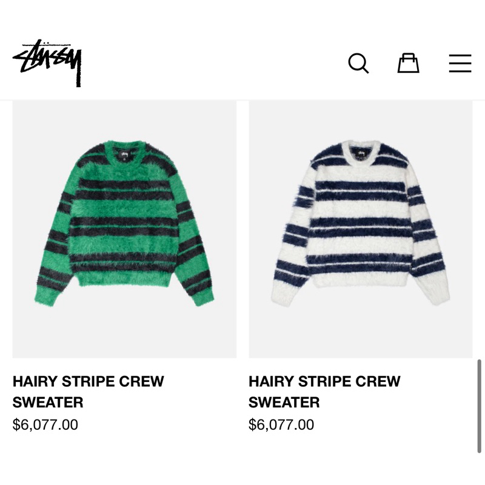Click the word SWEATER below green product
Screen dimensions: 485x485
48,403
